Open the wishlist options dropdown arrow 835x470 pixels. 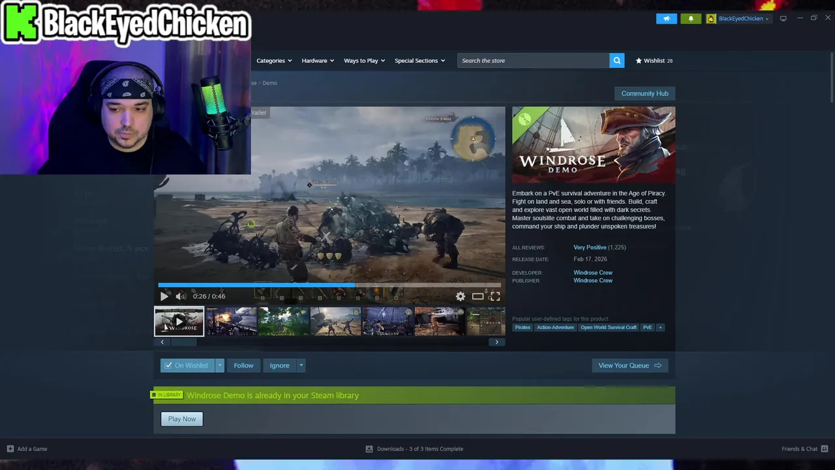pyautogui.click(x=220, y=366)
